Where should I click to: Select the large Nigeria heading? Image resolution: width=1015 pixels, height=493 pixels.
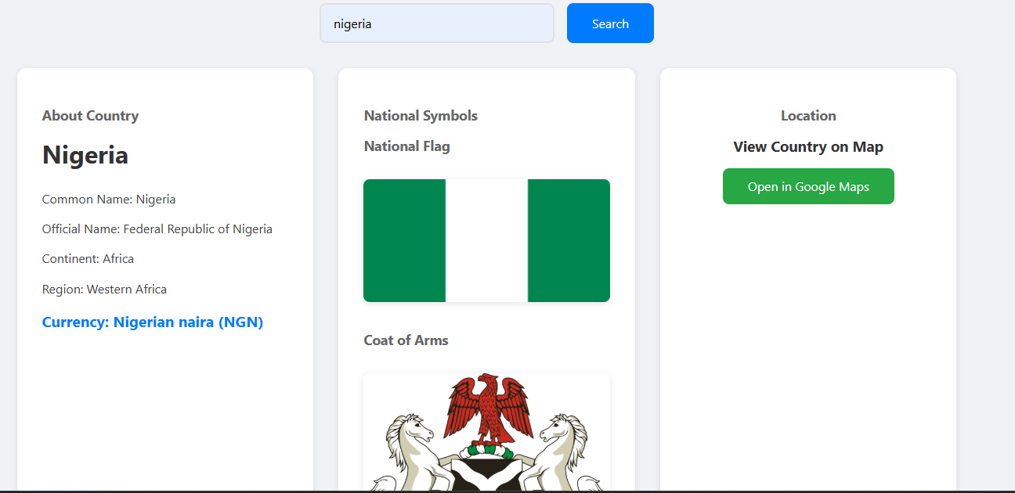(85, 155)
